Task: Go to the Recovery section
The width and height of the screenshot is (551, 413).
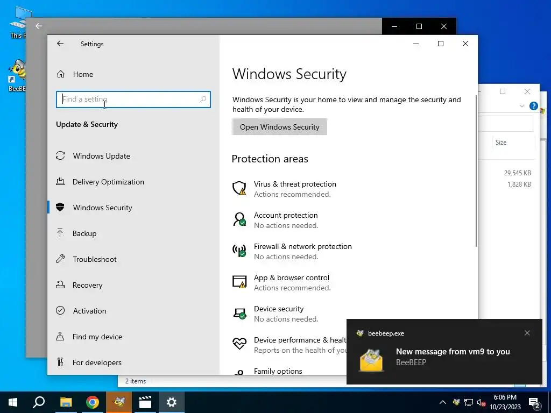Action: [88, 285]
